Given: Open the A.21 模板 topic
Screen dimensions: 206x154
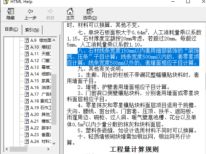Looking at the screenshot, I should [x=41, y=121].
